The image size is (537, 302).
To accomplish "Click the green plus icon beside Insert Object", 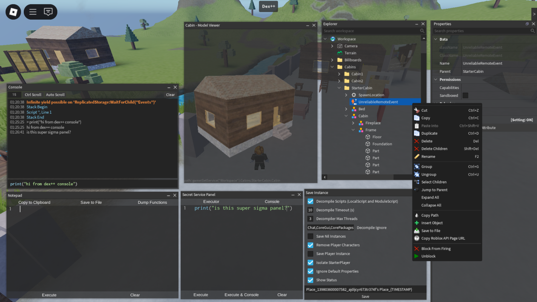I will pyautogui.click(x=417, y=223).
